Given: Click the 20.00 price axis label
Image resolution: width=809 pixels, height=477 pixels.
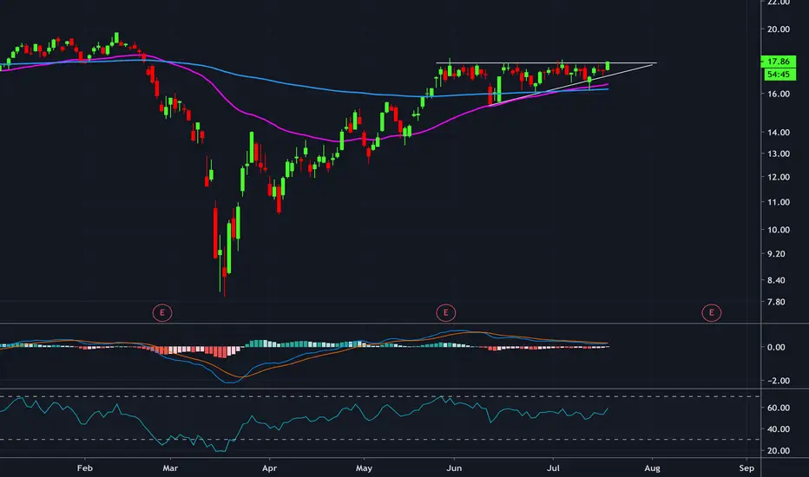Looking at the screenshot, I should pyautogui.click(x=778, y=29).
